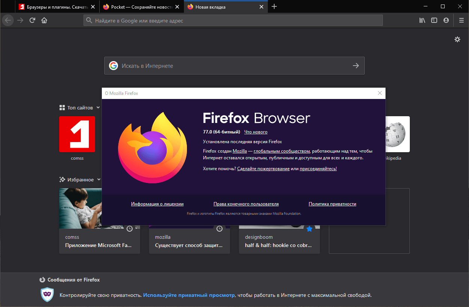
Task: Open the Firefox application menu (hamburger)
Action: click(x=461, y=20)
